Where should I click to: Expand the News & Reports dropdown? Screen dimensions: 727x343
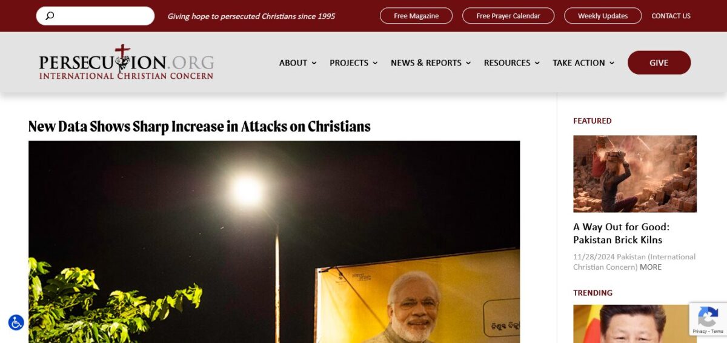431,63
